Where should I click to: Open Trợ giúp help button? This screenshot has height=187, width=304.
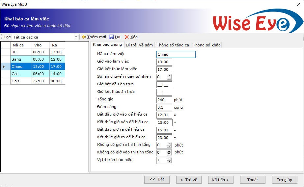tap(285, 180)
